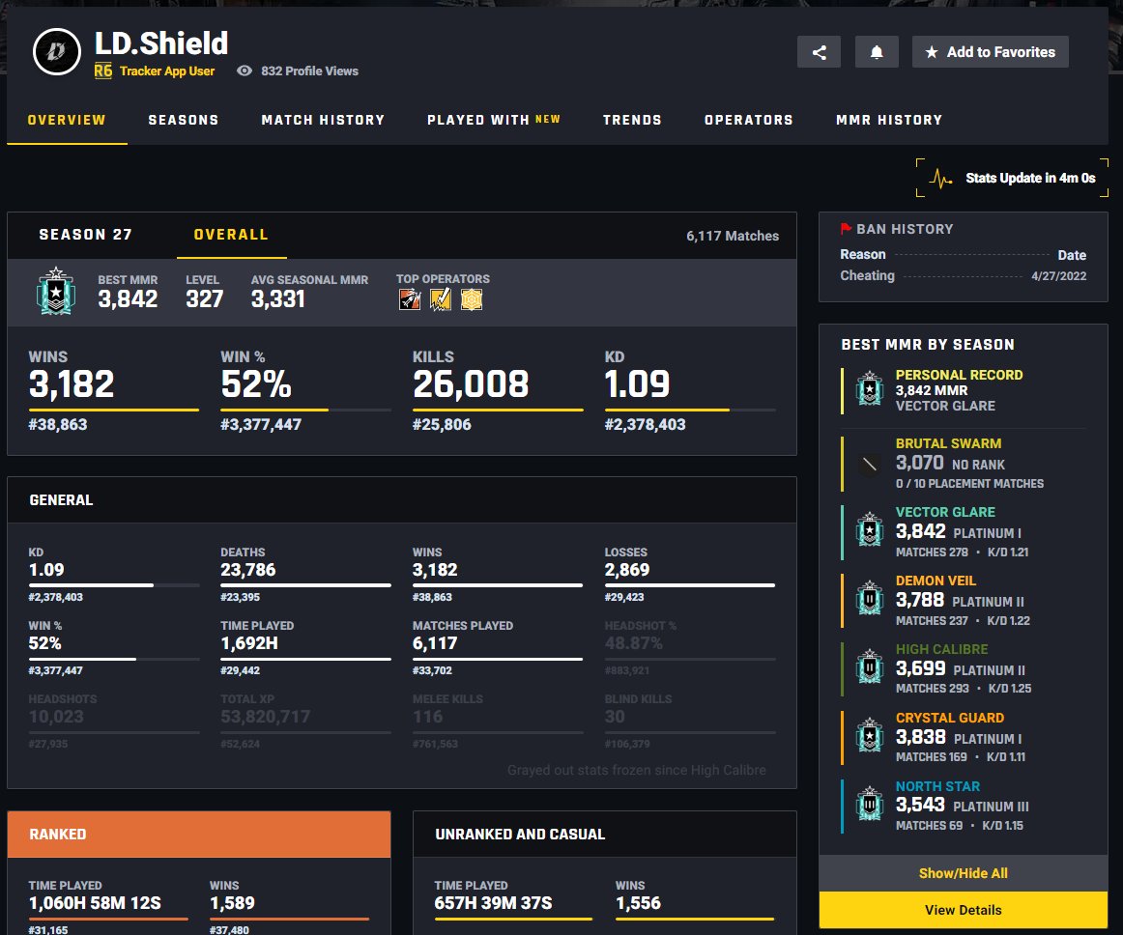Click the Crystal Guard season title

point(950,718)
